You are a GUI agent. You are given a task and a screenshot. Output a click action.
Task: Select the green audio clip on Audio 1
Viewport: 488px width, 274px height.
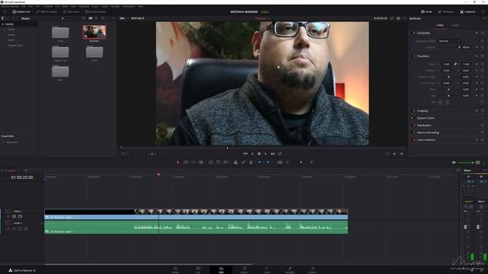196,227
